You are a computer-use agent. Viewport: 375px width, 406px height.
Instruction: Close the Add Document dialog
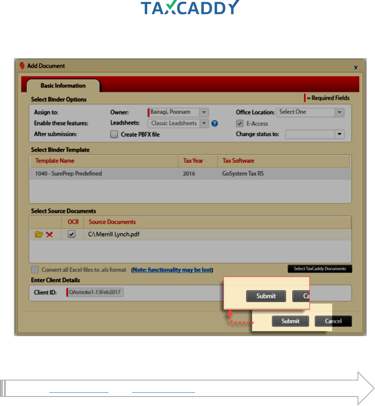click(356, 68)
